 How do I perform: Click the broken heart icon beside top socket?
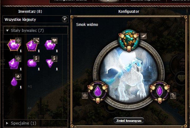(144, 36)
